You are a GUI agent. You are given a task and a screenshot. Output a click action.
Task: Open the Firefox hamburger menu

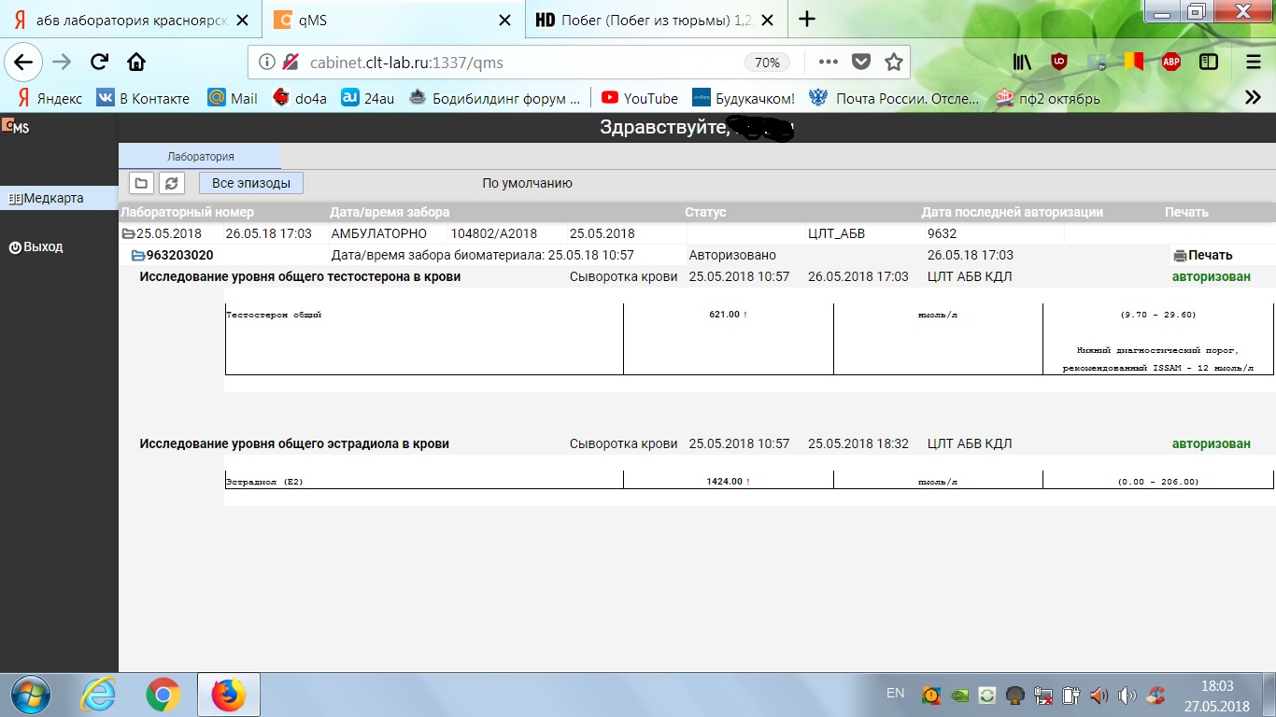pyautogui.click(x=1252, y=61)
